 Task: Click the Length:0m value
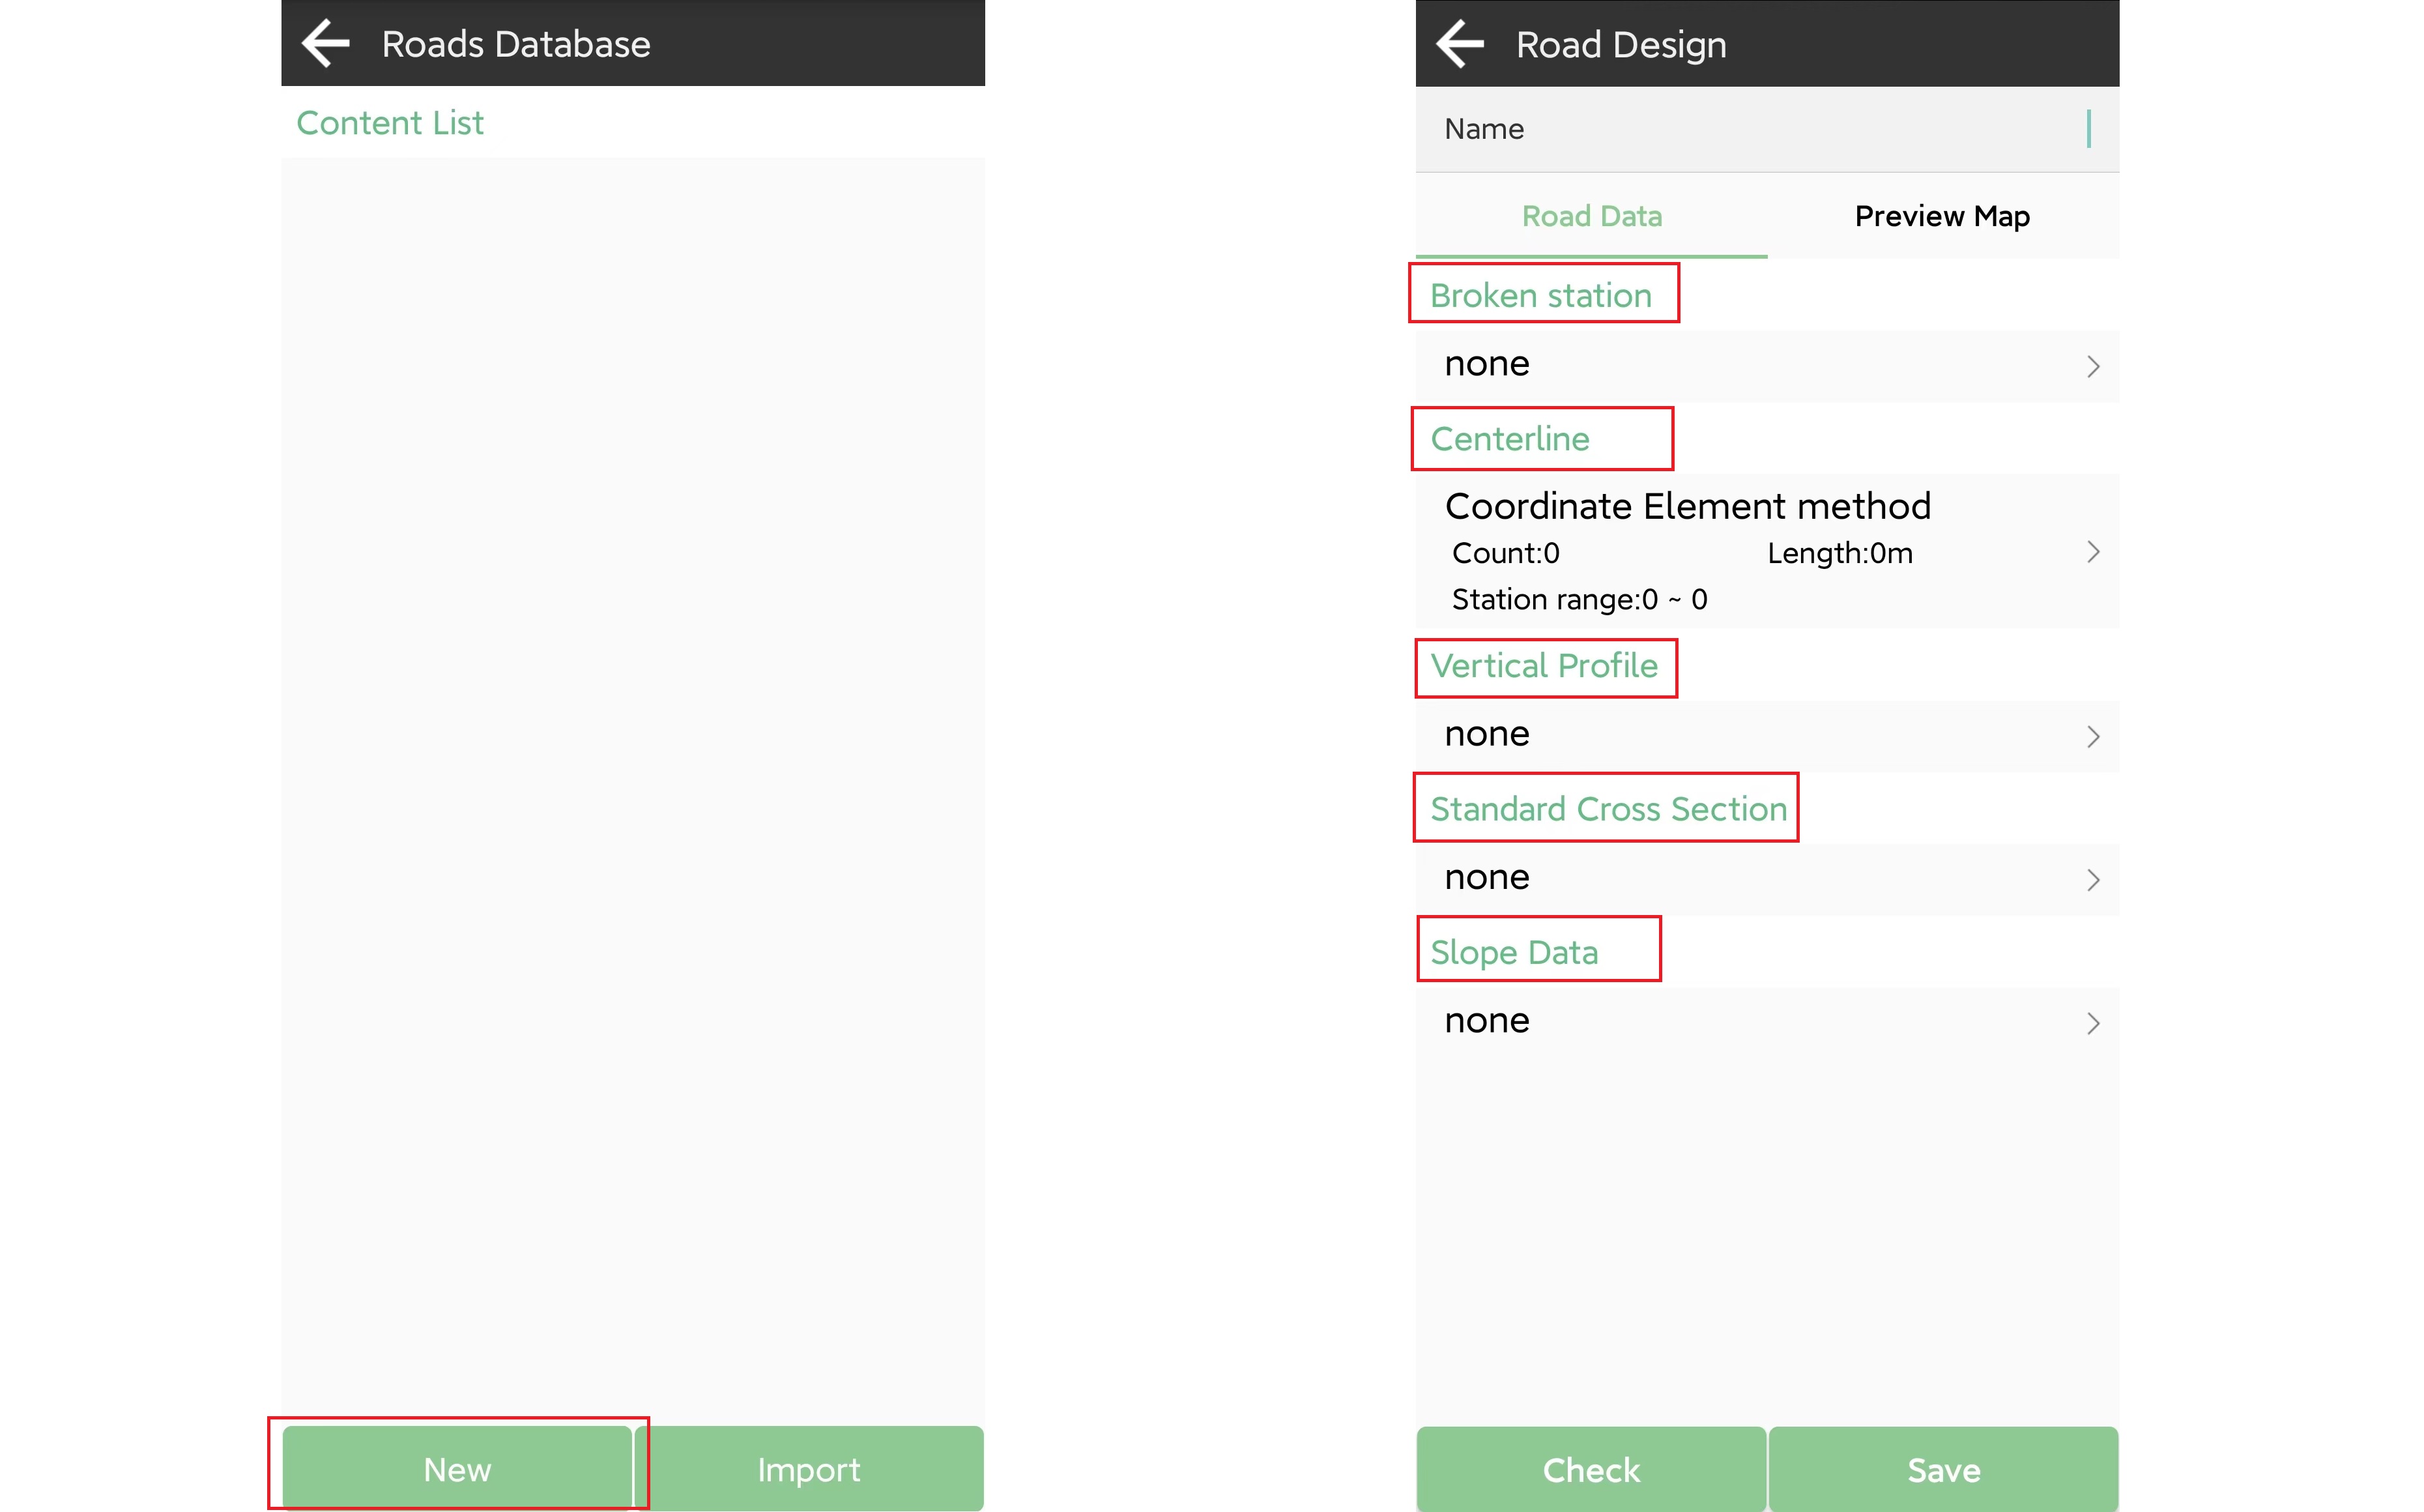tap(1840, 553)
